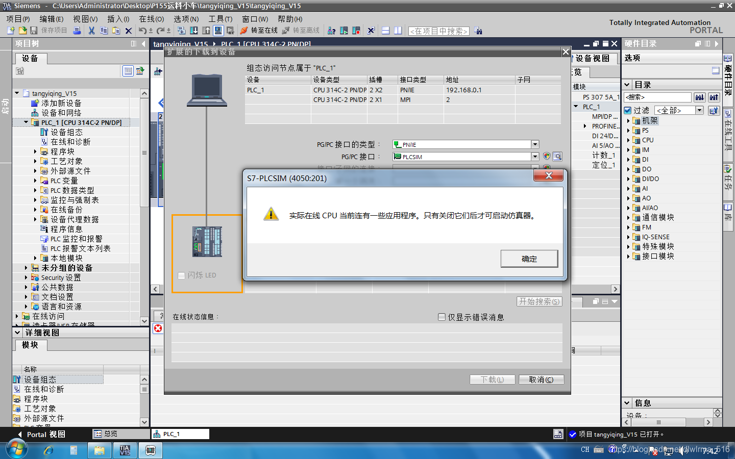Click the search icon beside project search box

click(x=478, y=31)
